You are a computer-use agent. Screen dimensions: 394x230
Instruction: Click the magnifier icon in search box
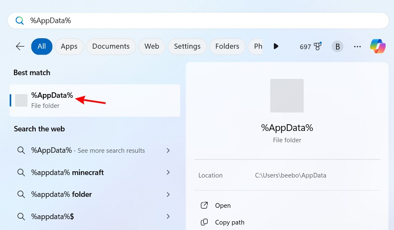[20, 21]
